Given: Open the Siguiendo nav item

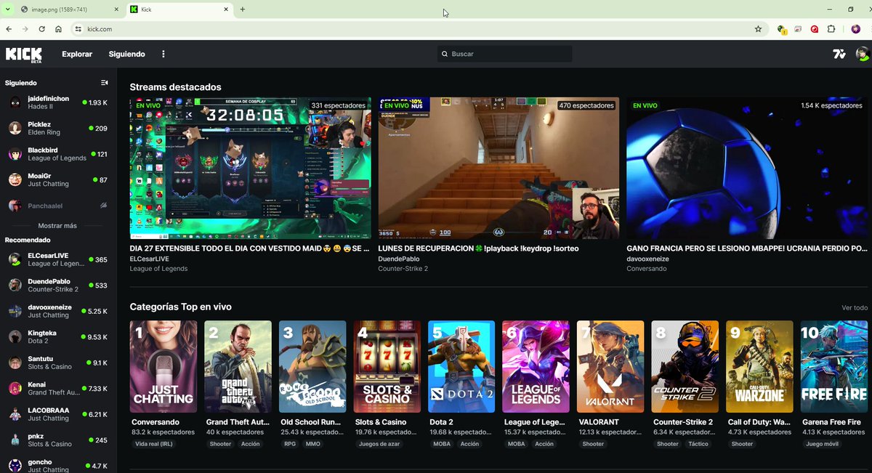Looking at the screenshot, I should (127, 54).
